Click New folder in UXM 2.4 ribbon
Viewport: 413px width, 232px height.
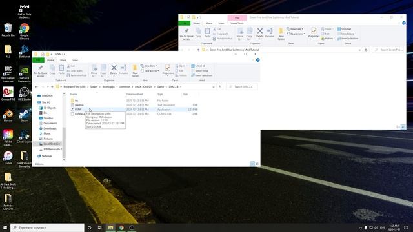(135, 71)
